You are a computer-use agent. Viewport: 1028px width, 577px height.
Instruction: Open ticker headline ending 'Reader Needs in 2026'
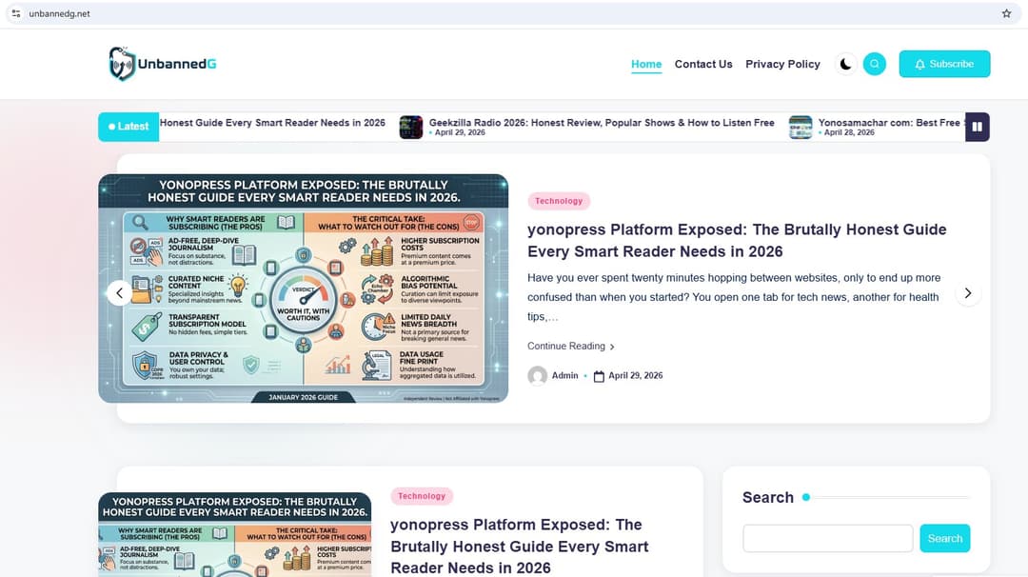[273, 123]
